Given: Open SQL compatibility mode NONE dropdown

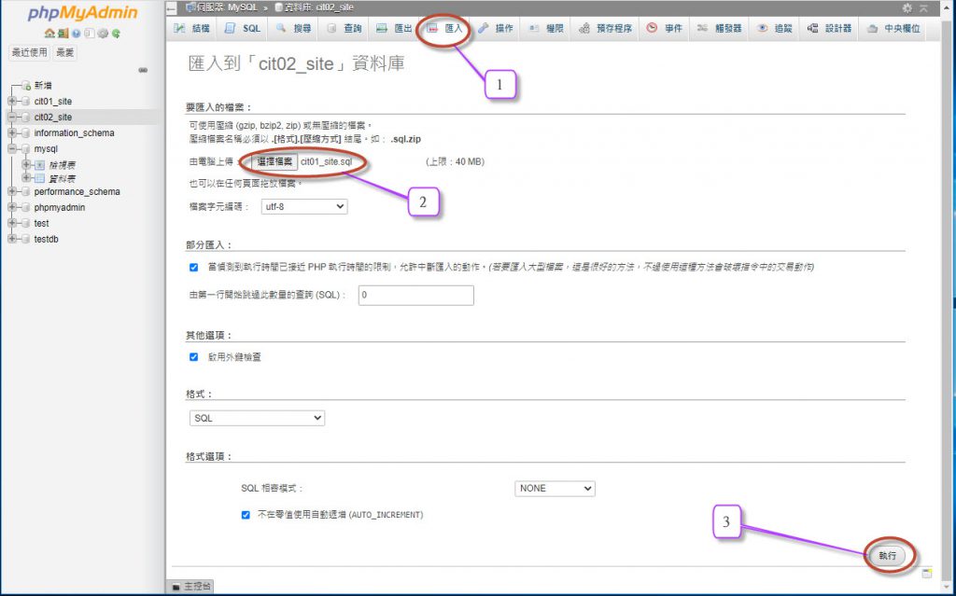Looking at the screenshot, I should point(555,488).
